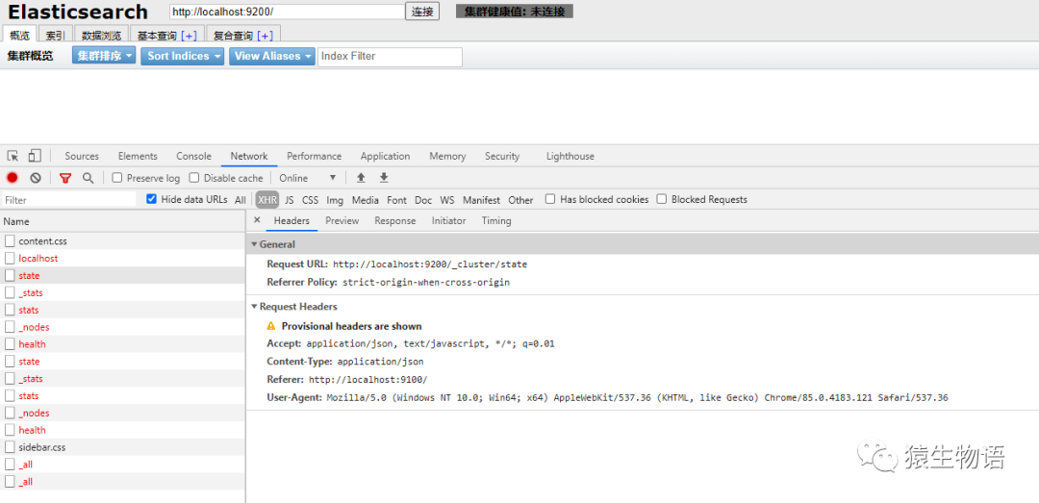Filter requests by WS type
1039x503 pixels.
click(x=447, y=199)
